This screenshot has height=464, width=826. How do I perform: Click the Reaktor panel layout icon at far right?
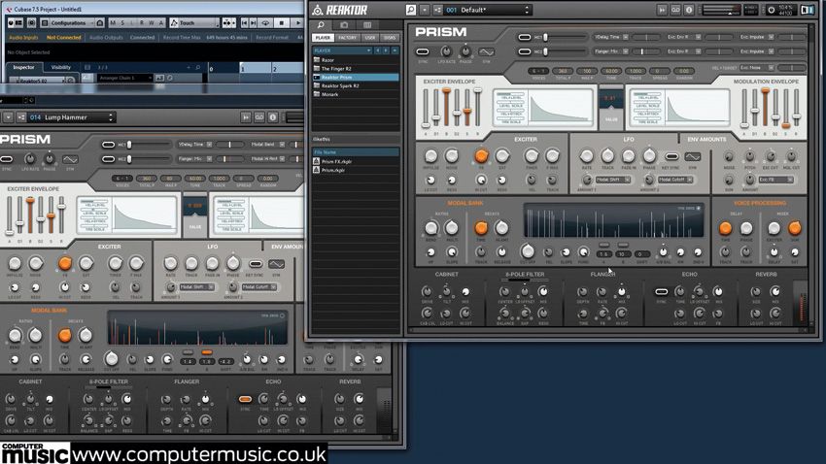pos(807,10)
